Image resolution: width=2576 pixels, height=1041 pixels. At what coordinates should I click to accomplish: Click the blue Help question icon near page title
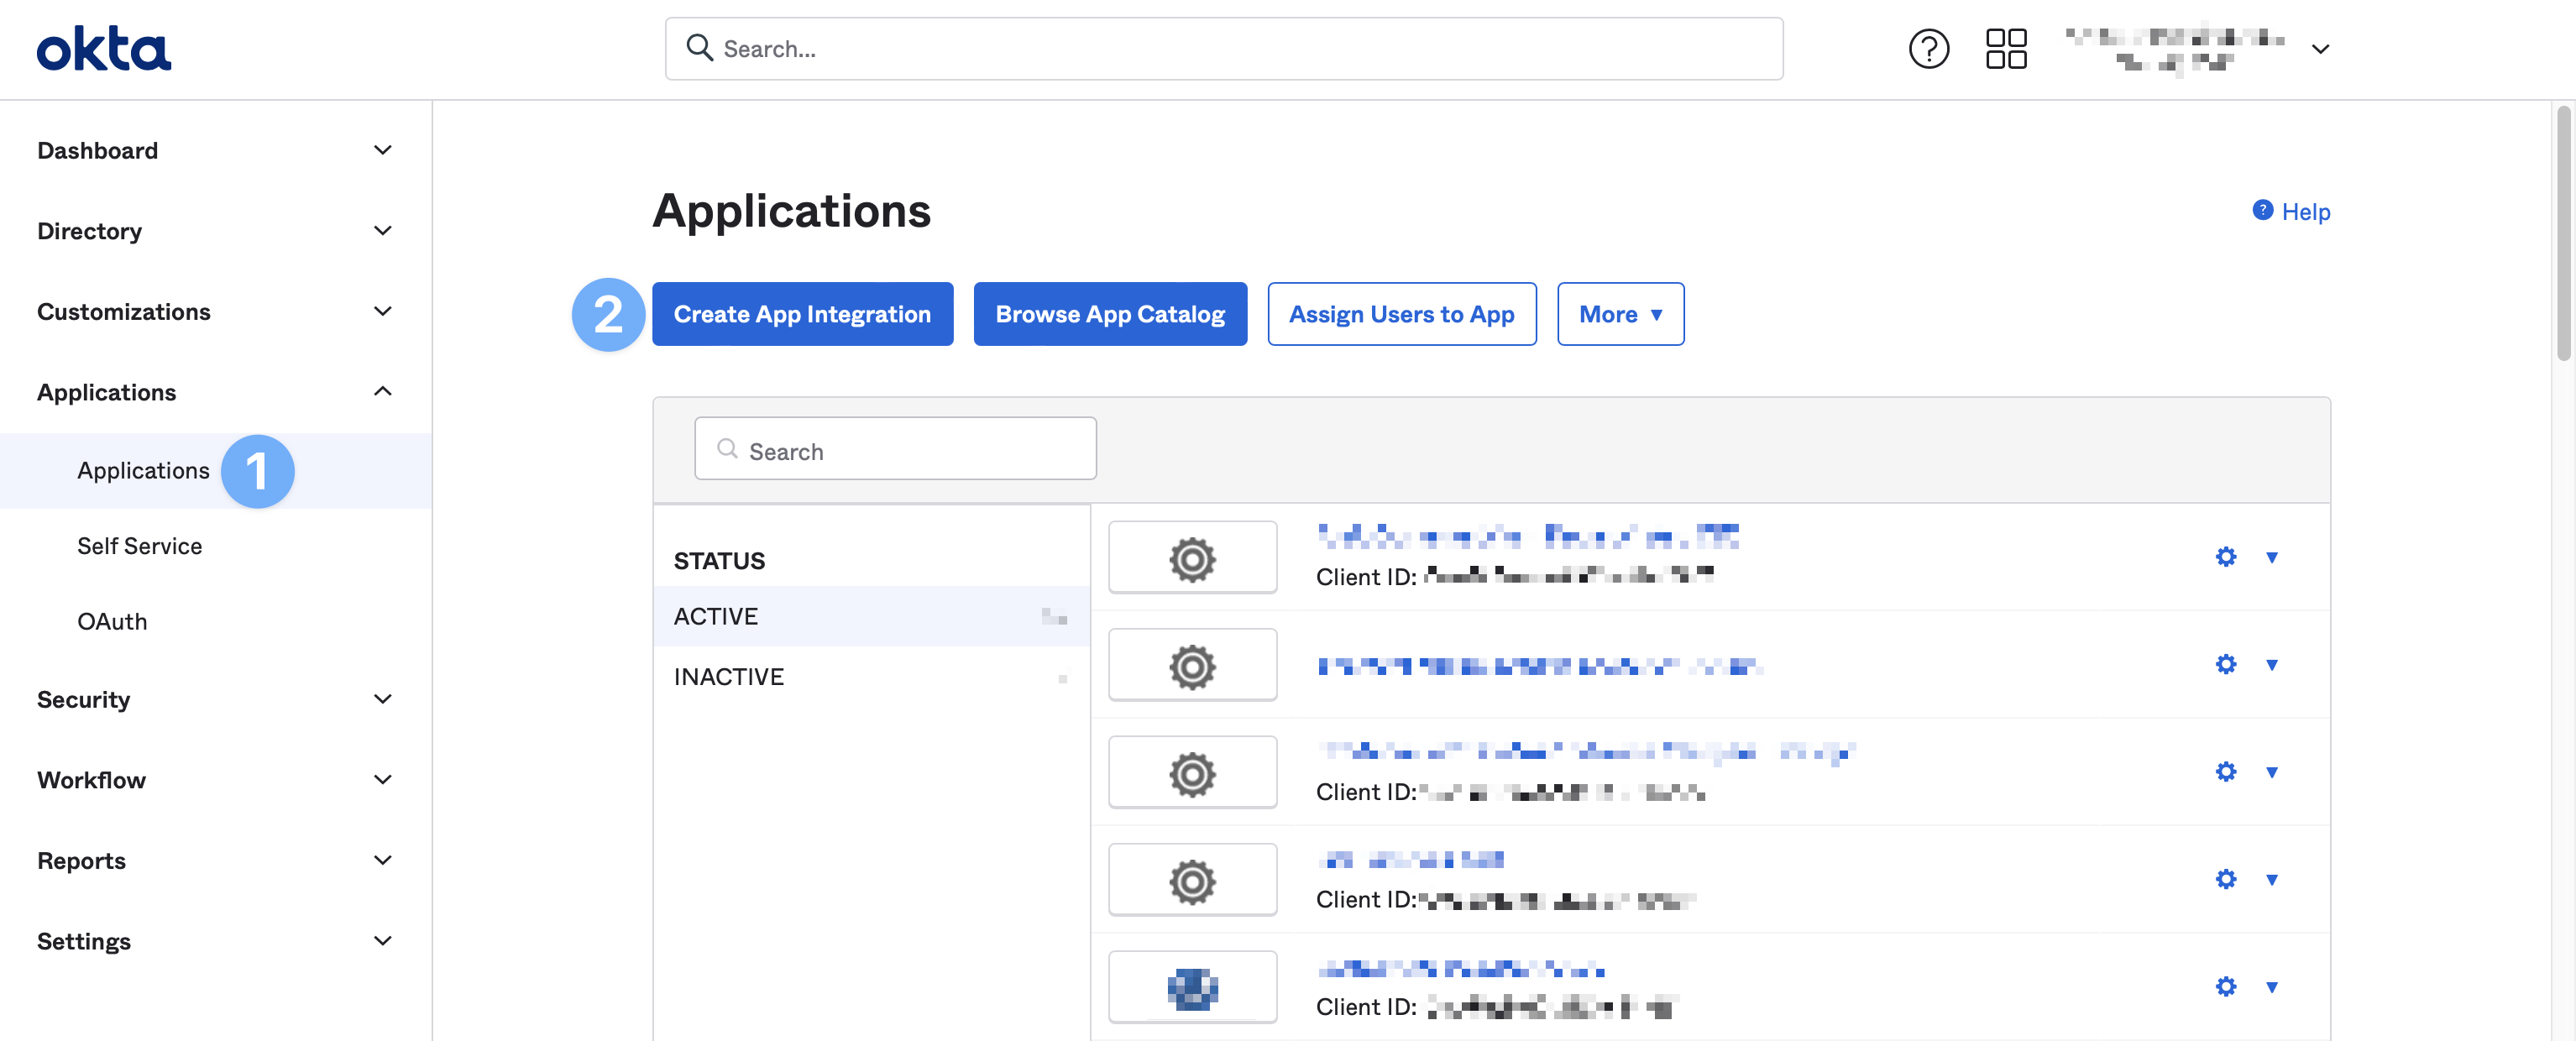[2262, 210]
